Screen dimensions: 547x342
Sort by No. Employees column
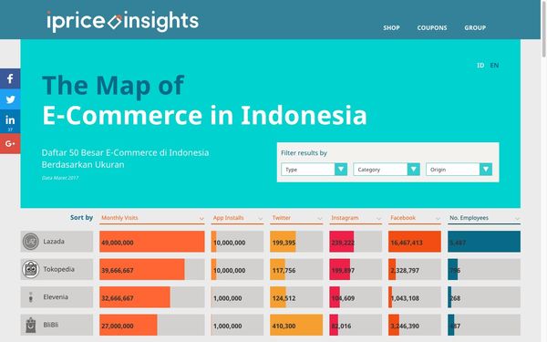[484, 218]
